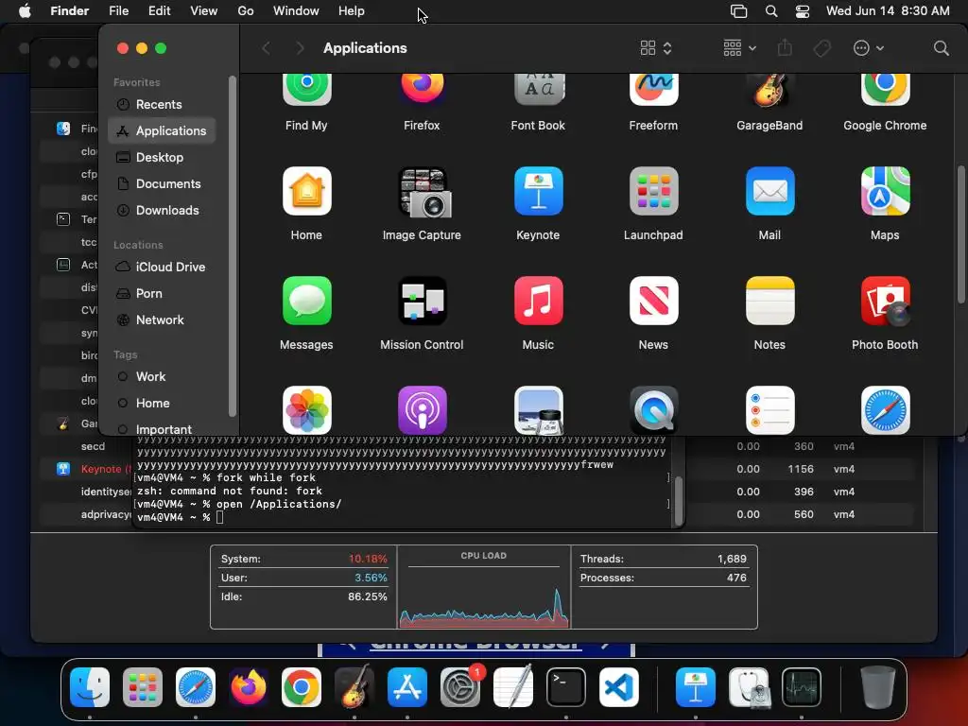The image size is (968, 726).
Task: Open Safari in the Applications folder
Action: tap(885, 410)
